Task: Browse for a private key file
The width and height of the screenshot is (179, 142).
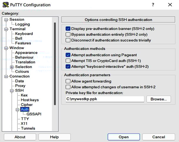Action: 159,99
